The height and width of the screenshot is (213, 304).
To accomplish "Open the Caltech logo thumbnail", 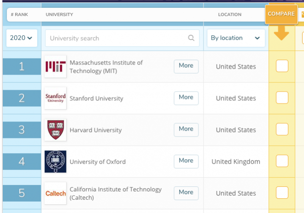I will pos(55,193).
